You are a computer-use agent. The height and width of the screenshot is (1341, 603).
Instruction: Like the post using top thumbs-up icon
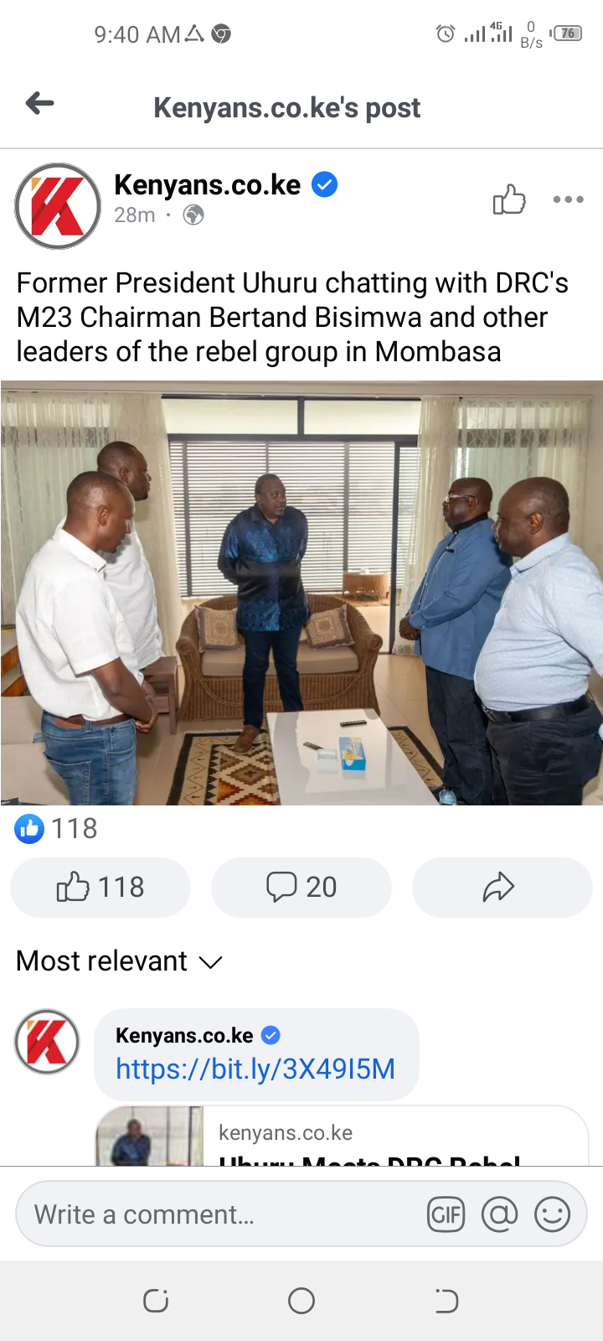pyautogui.click(x=509, y=199)
